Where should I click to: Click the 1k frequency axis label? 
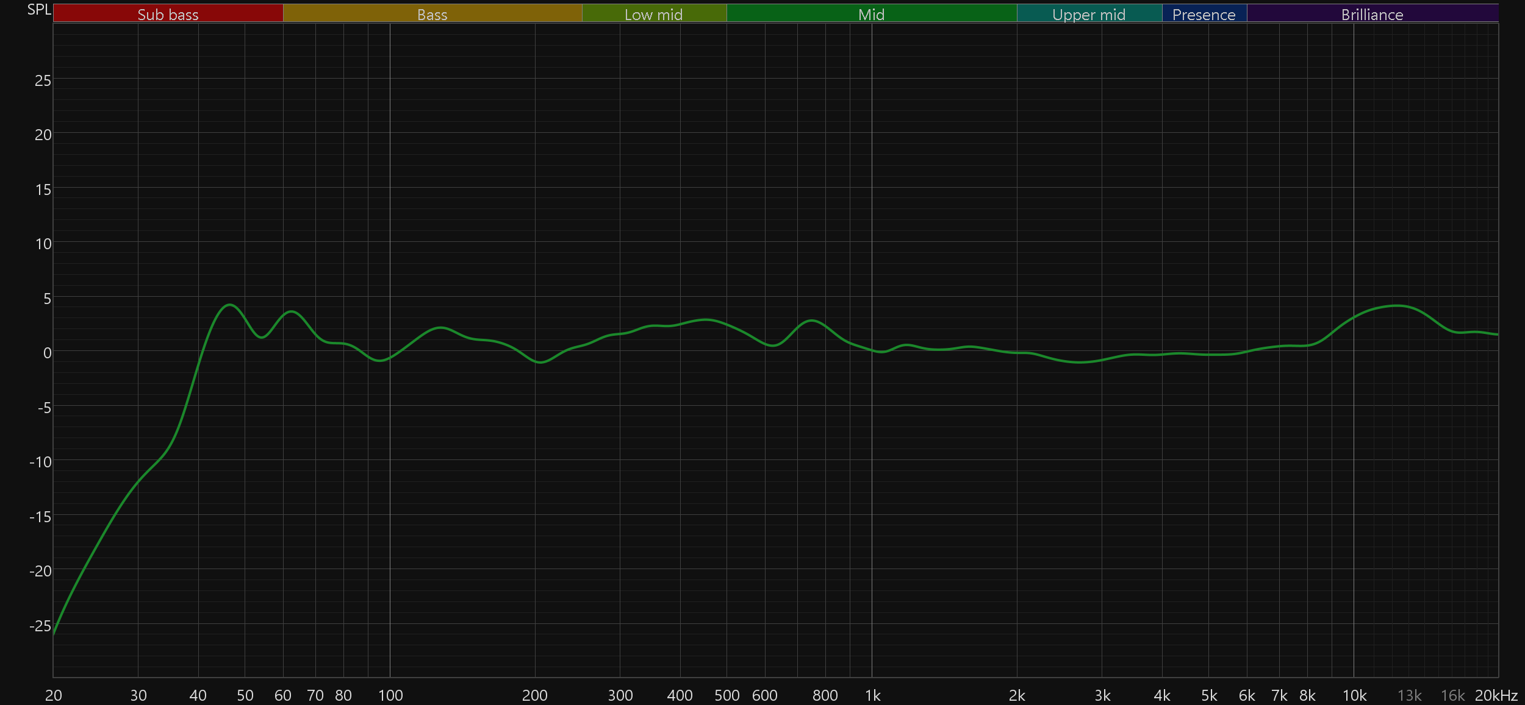tap(872, 695)
